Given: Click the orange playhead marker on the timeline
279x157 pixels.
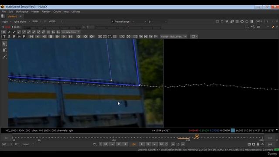Looking at the screenshot, I should [197, 137].
